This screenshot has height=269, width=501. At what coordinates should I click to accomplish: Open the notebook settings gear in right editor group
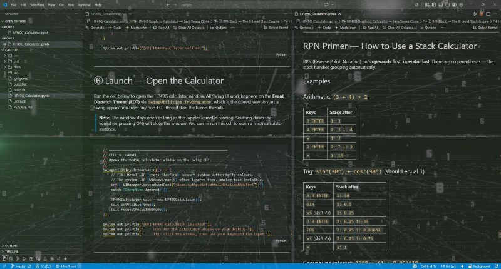(475, 14)
